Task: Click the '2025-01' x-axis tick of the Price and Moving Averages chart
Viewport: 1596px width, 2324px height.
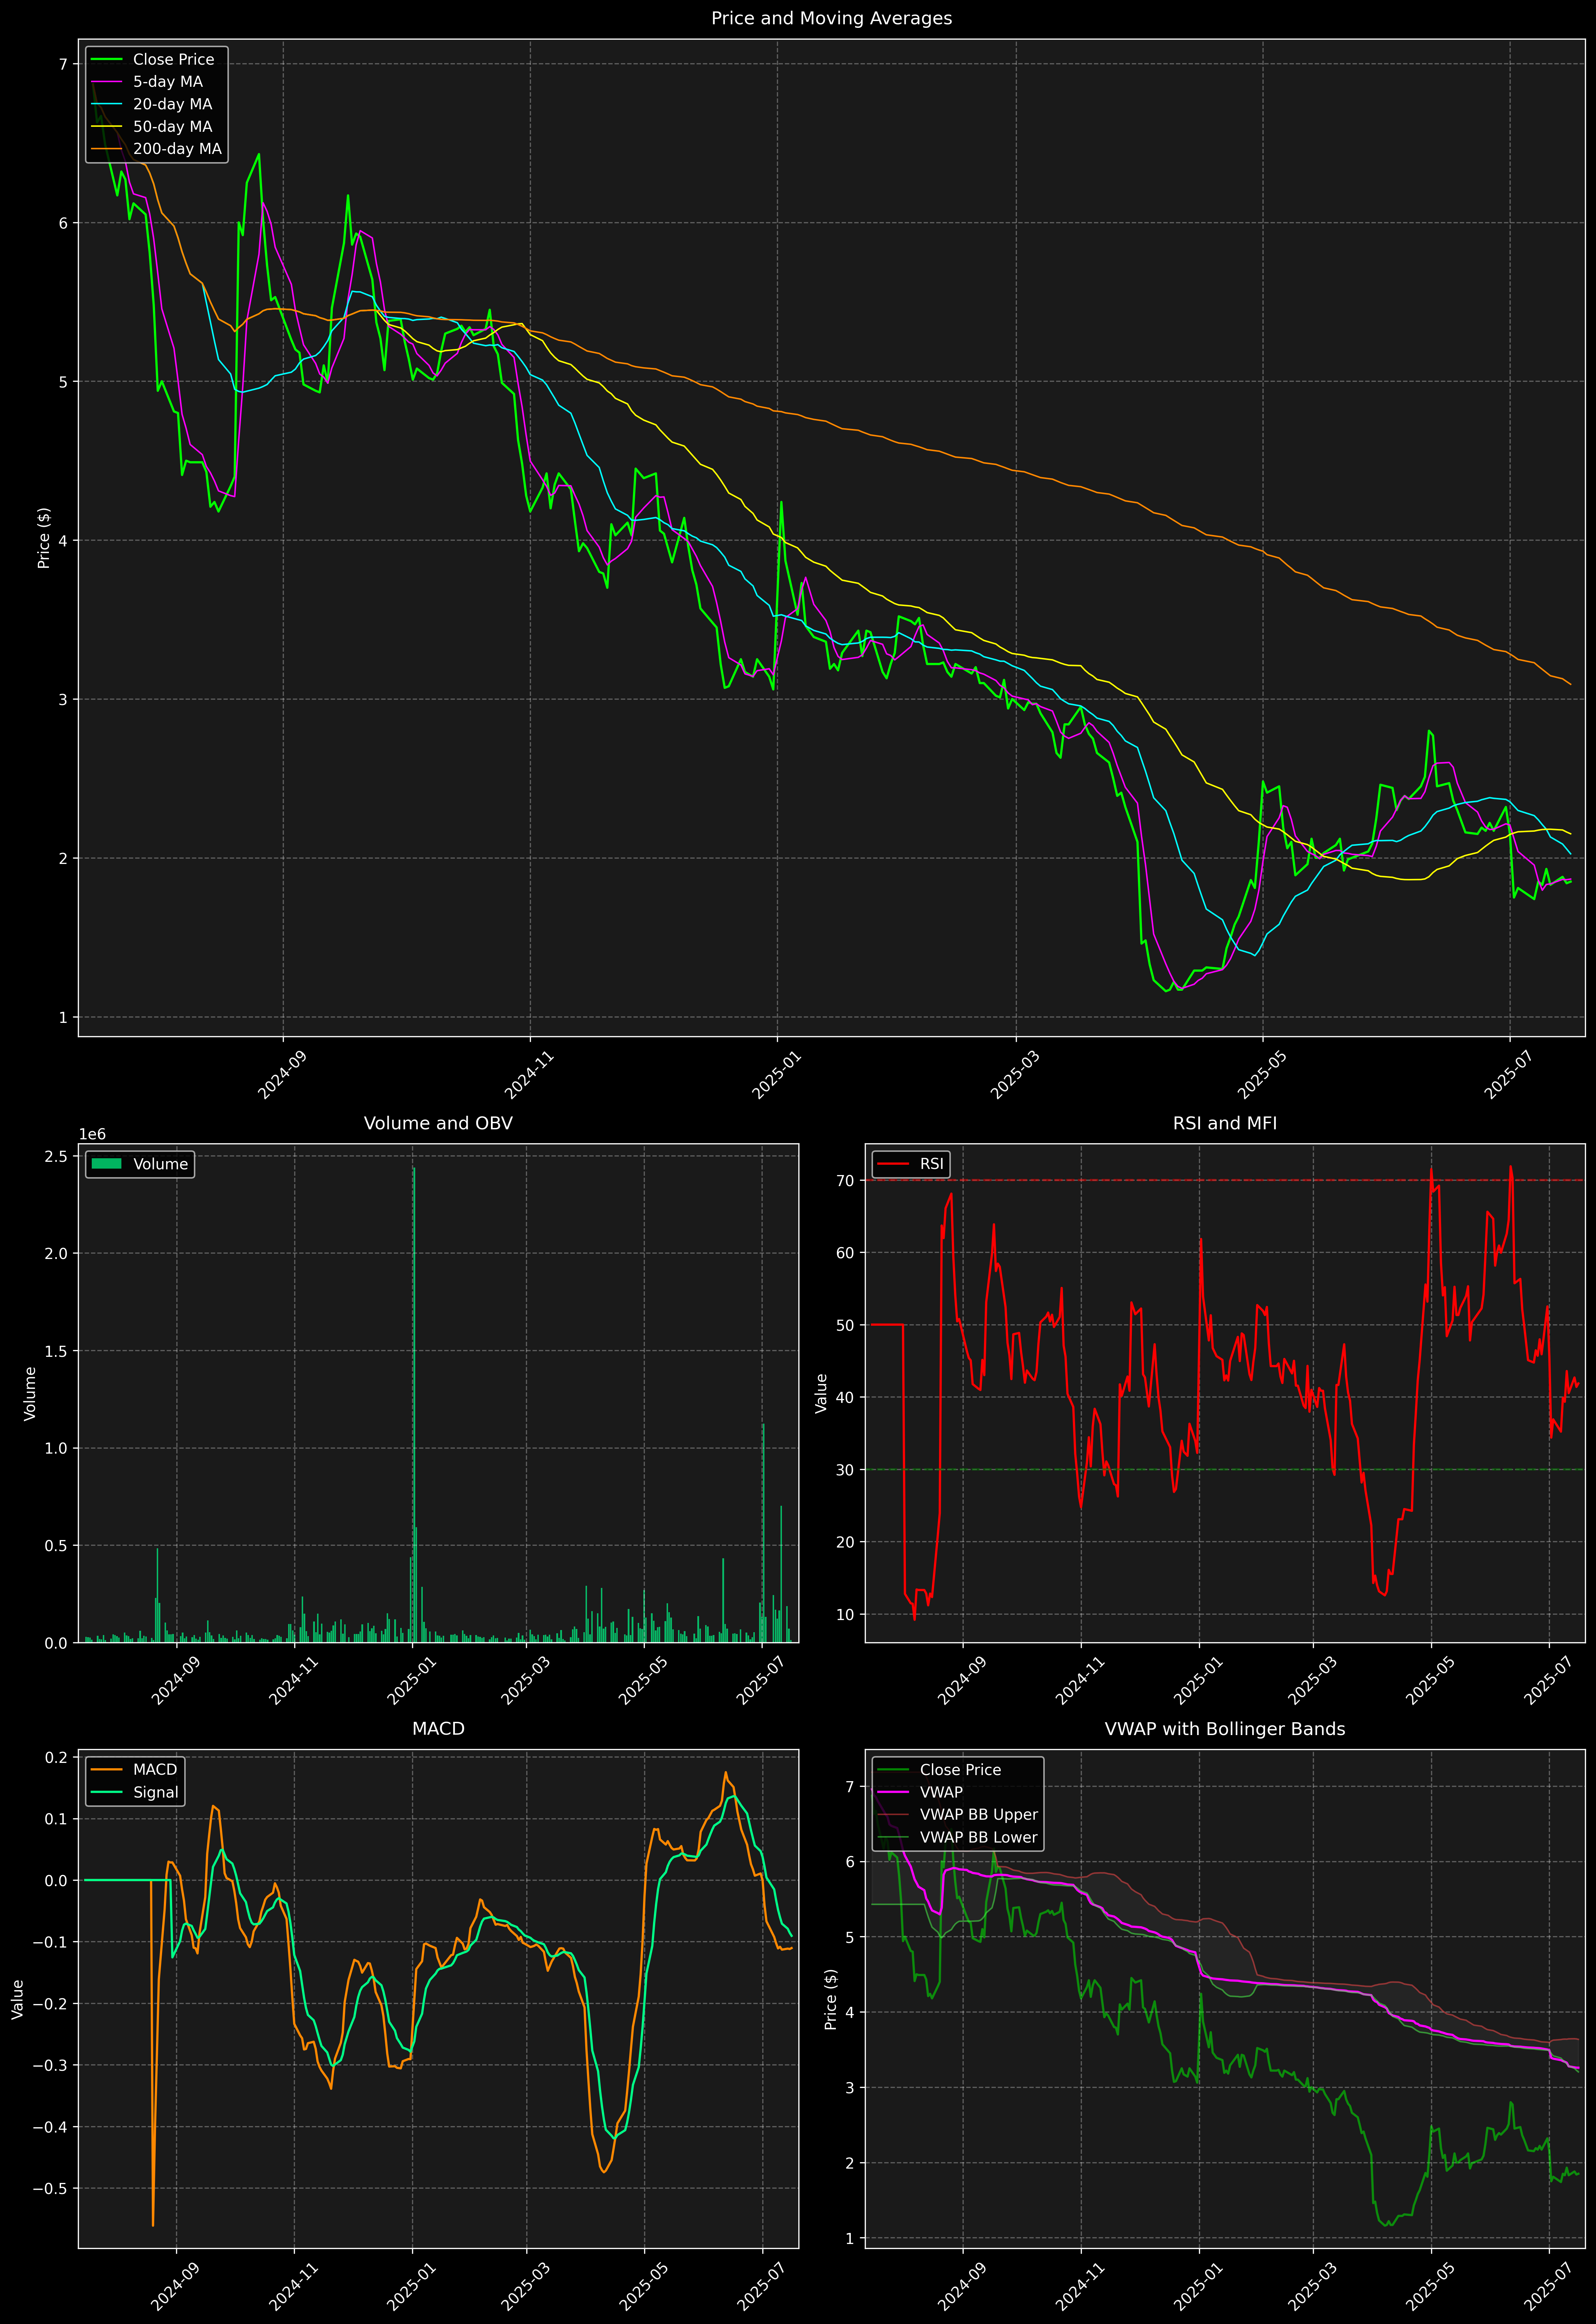Action: [x=777, y=1075]
